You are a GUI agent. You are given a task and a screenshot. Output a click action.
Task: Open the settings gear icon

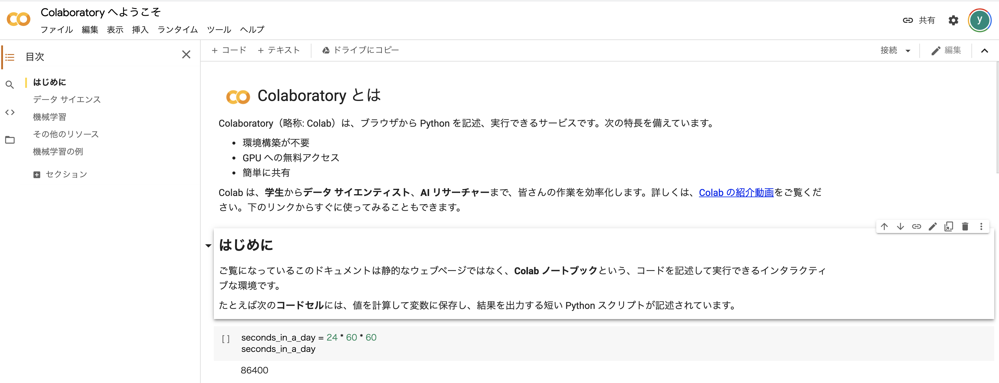[953, 20]
